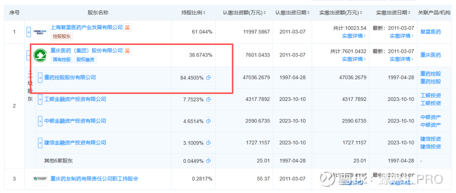This screenshot has height=193, width=456.
Task: Click the 控股股东 tag
Action: tap(62, 36)
